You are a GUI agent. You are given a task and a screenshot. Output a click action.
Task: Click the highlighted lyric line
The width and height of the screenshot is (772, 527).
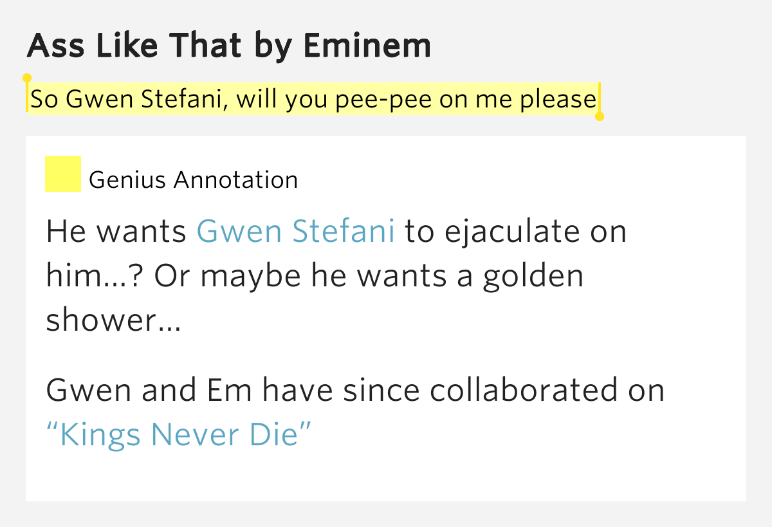pos(313,99)
